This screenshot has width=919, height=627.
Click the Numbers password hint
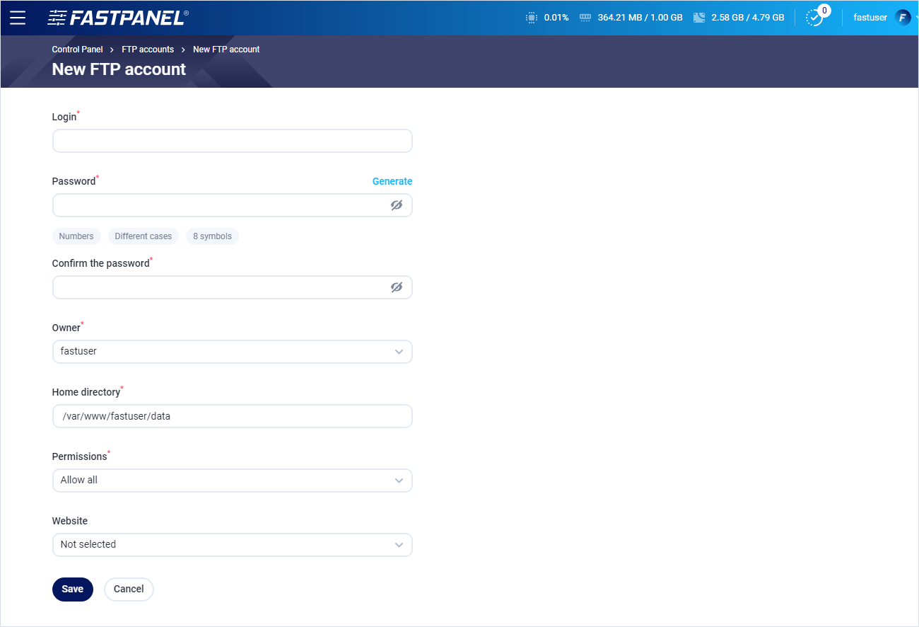(76, 236)
